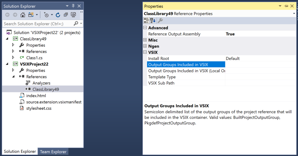Click value field of Output Groups Included in VSIX

260,65
